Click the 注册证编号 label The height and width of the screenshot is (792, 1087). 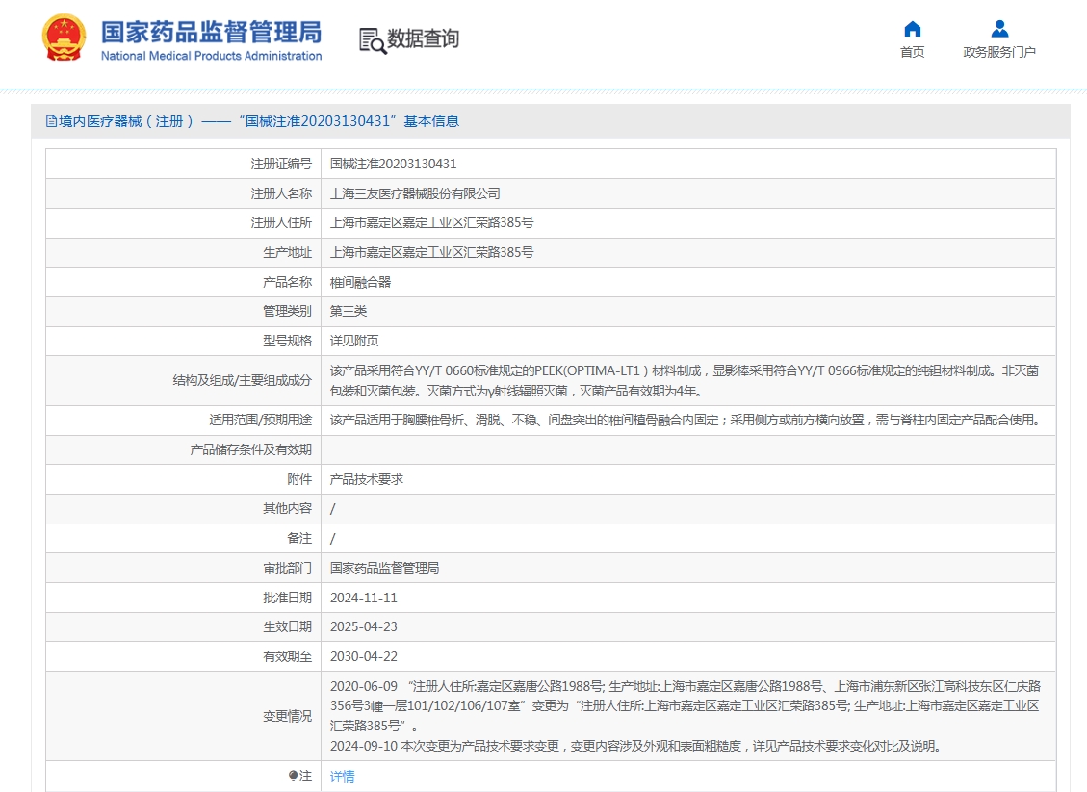pos(281,165)
